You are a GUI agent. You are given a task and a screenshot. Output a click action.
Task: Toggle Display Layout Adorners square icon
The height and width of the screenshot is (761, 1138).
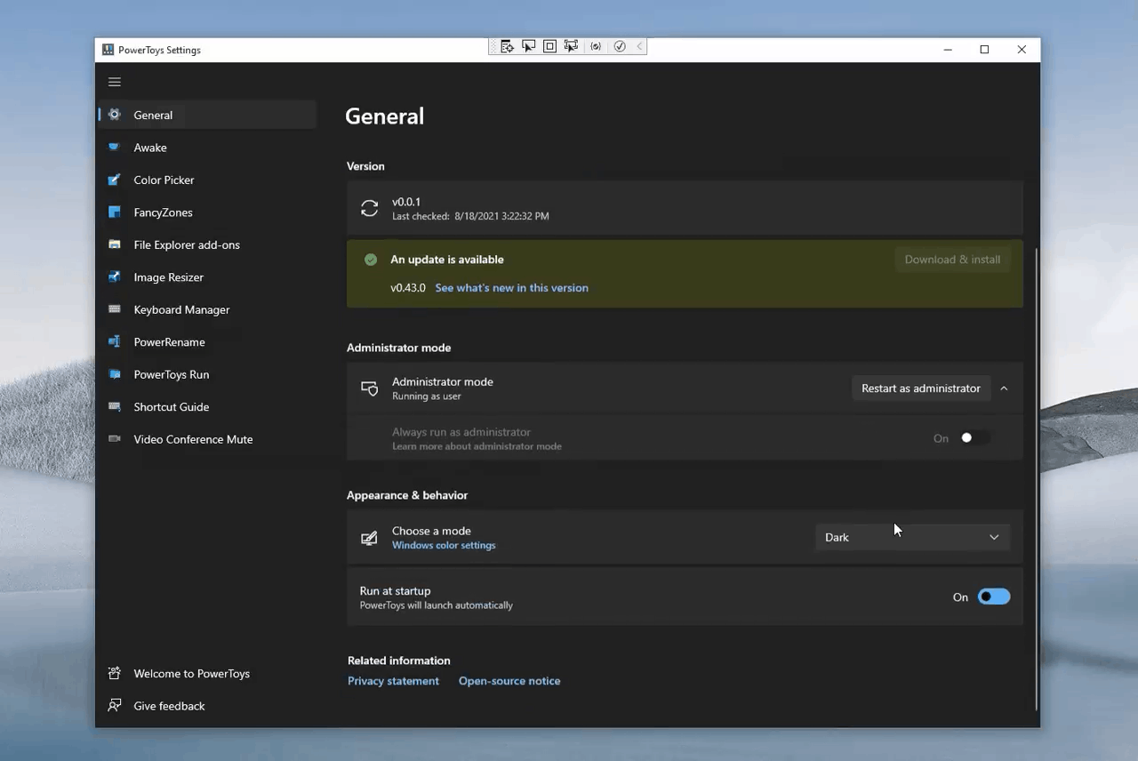pyautogui.click(x=549, y=46)
